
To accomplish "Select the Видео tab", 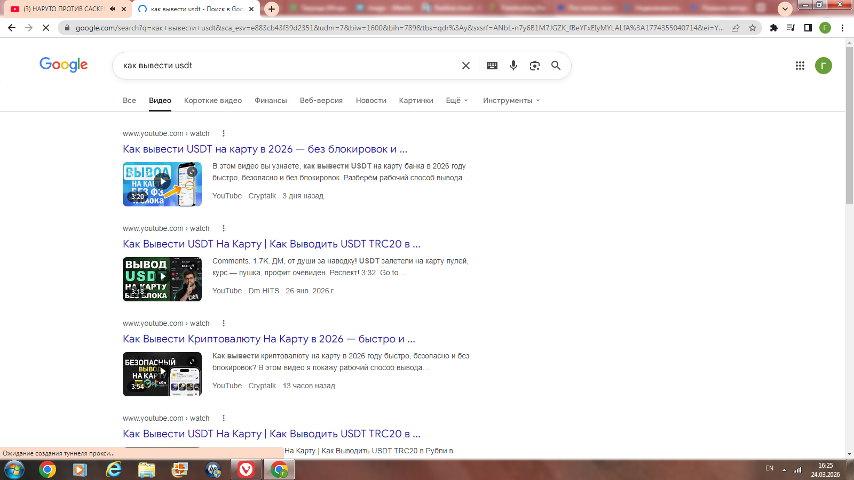I will [160, 100].
